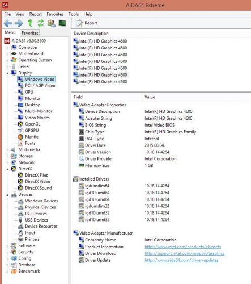Select the Monitor tree item

tap(33, 98)
